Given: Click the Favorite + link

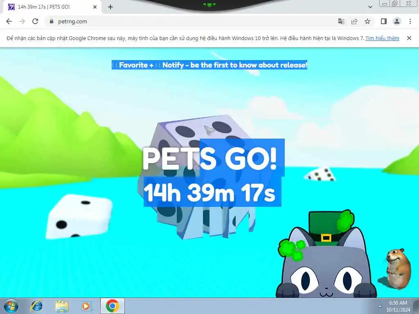Looking at the screenshot, I should [136, 65].
